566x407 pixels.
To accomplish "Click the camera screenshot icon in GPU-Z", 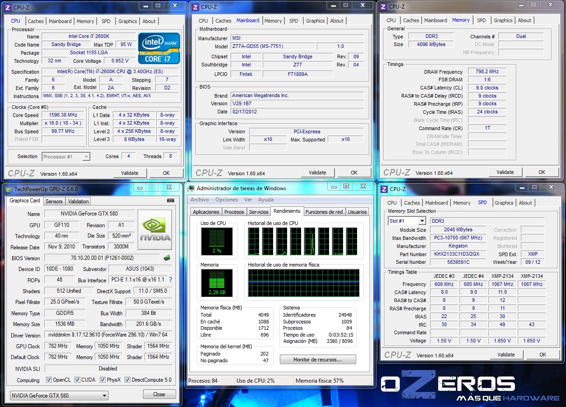I will [x=170, y=201].
